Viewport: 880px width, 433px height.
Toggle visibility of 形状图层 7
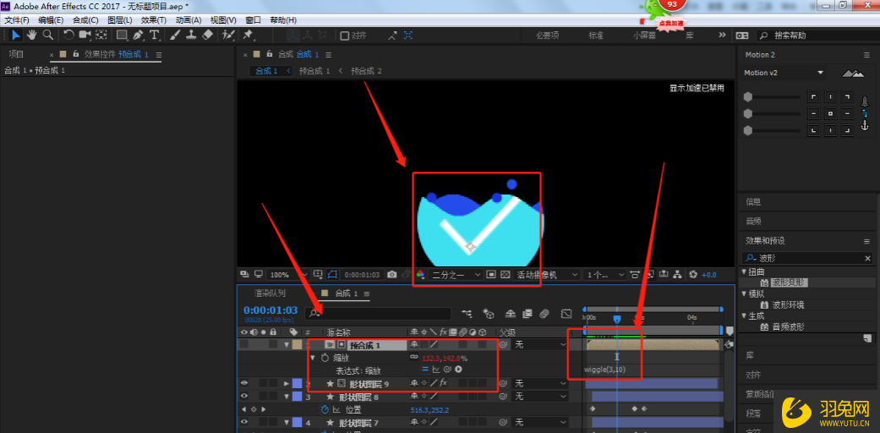click(x=245, y=422)
